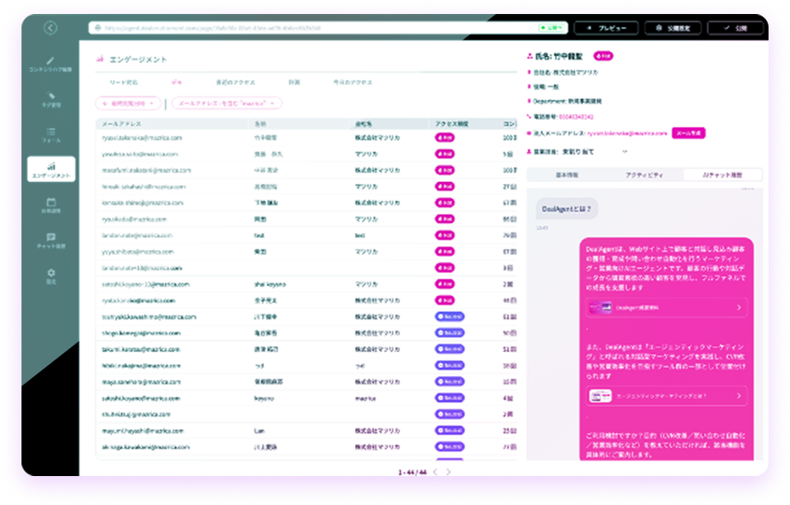Click the Hot badge in the test row
Viewport: 790px width, 505px height.
(445, 235)
